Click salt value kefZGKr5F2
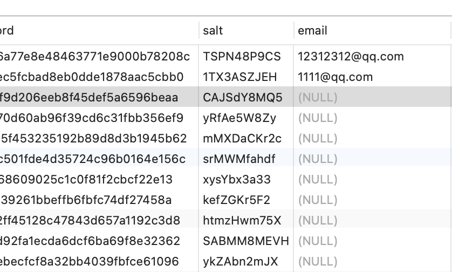 [x=237, y=200]
